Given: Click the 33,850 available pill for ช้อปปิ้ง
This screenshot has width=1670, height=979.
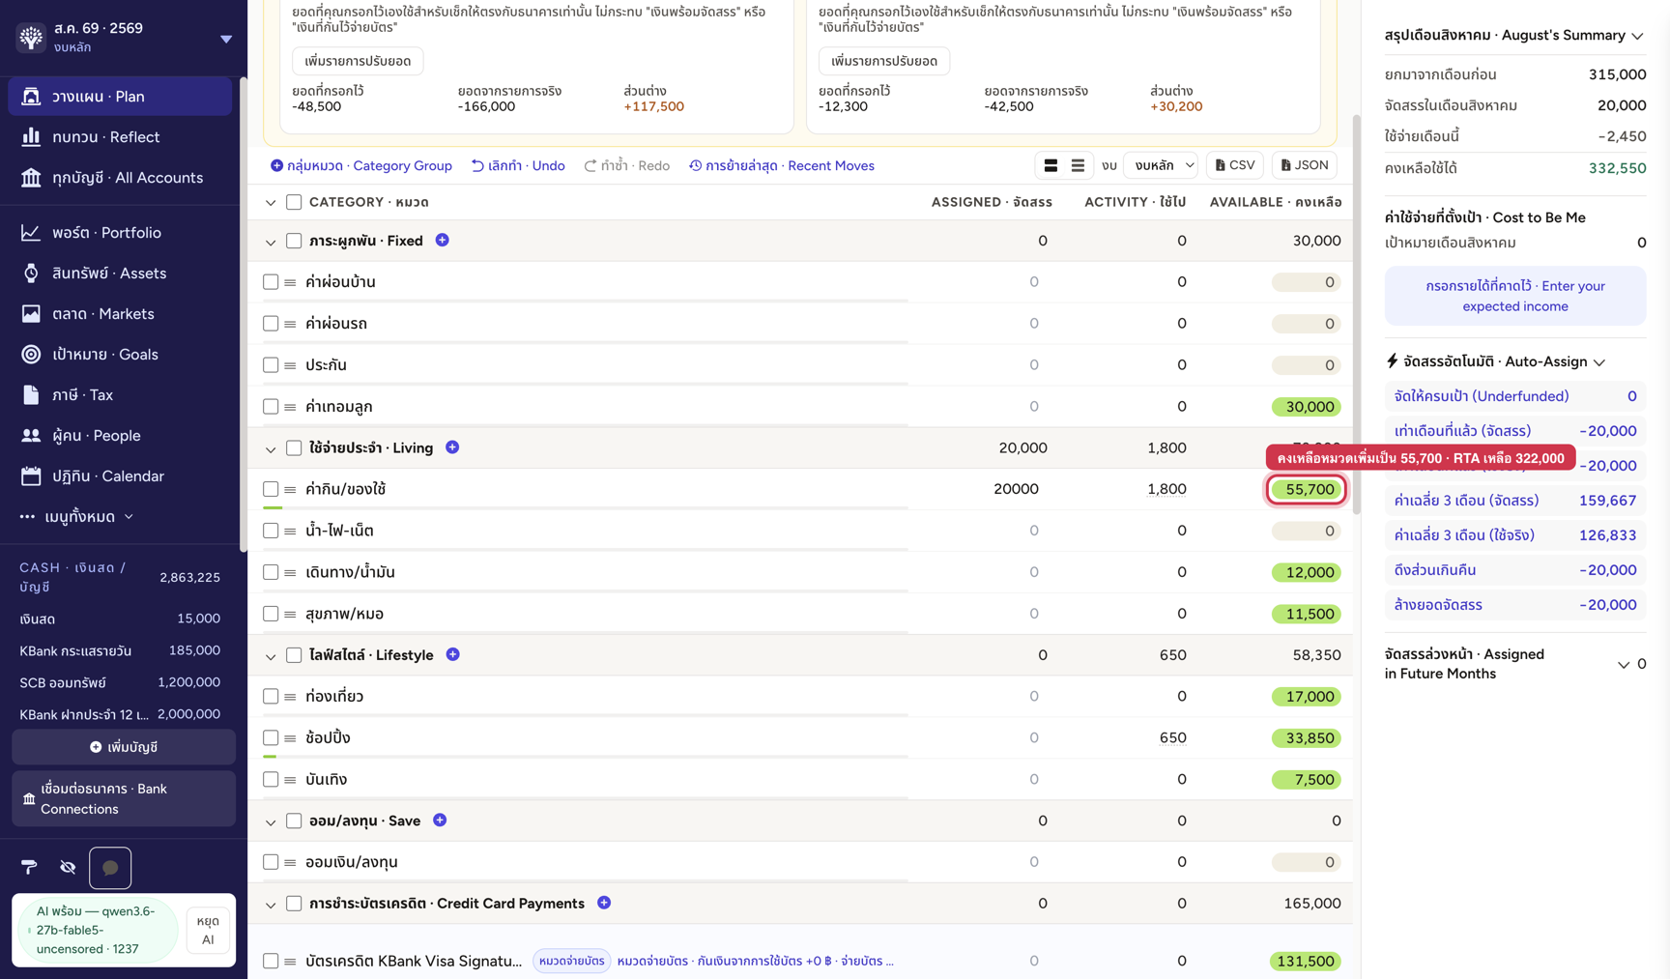Looking at the screenshot, I should coord(1307,738).
